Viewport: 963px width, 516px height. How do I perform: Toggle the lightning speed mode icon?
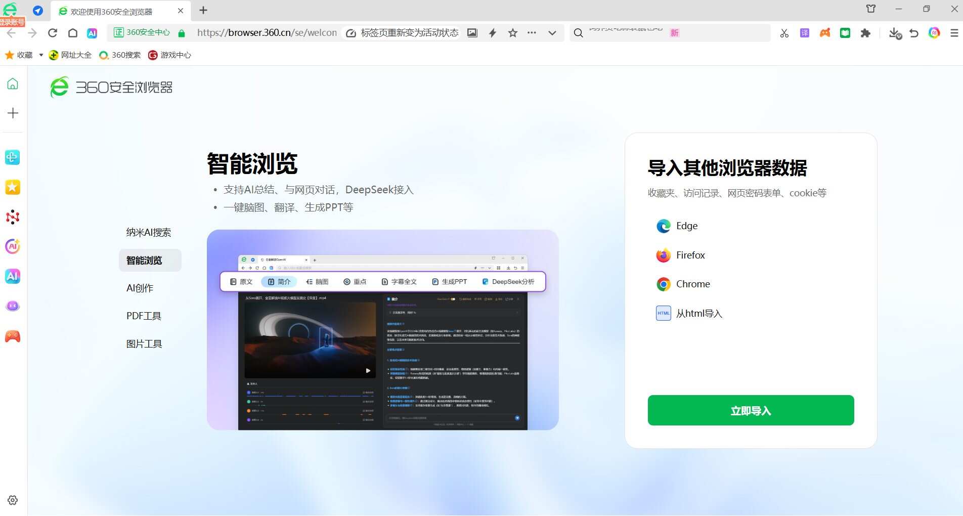coord(493,33)
